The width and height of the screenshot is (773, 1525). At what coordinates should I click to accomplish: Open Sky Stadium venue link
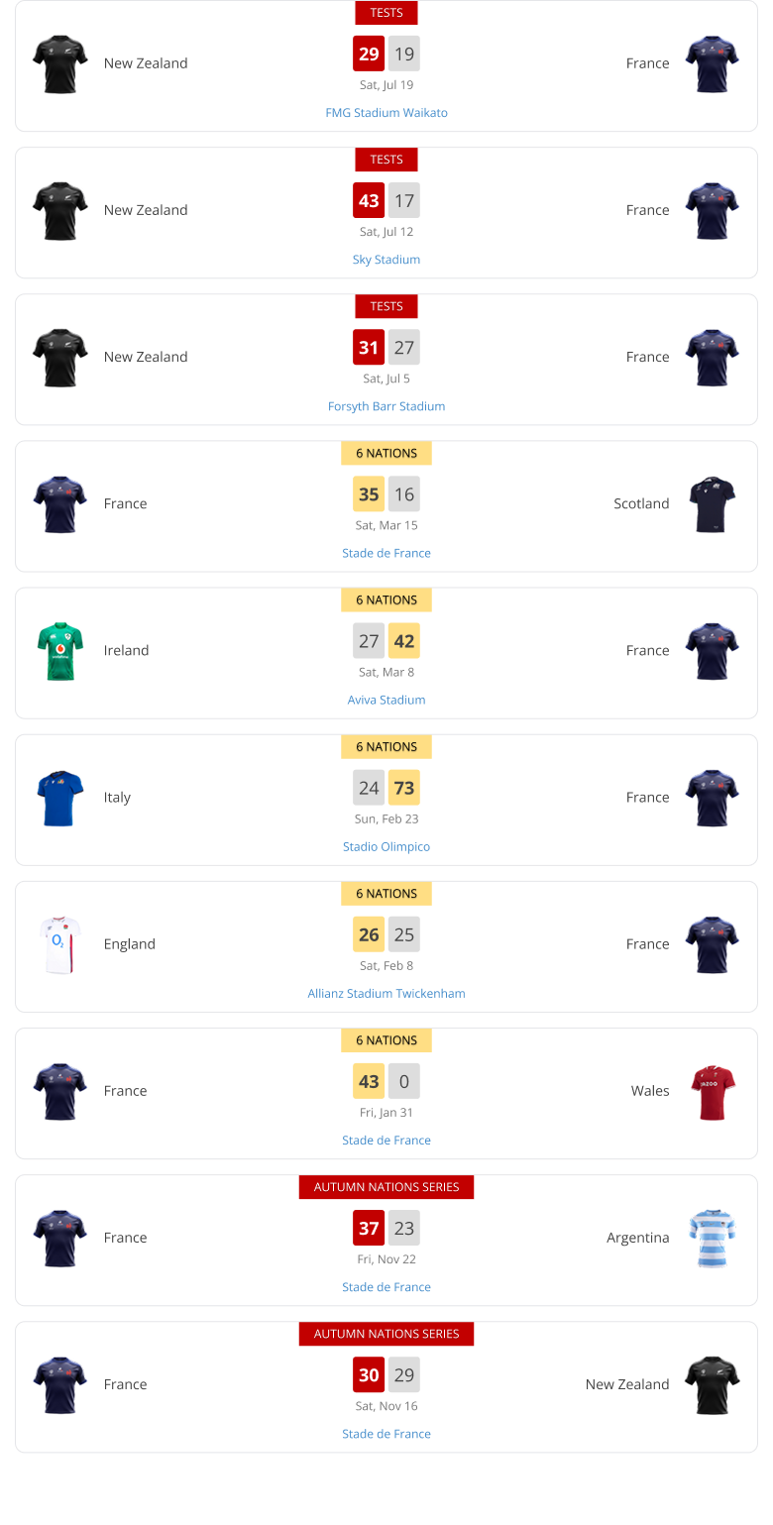click(x=386, y=260)
